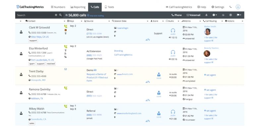Open the Numbers tab
The image size is (265, 132).
(58, 7)
